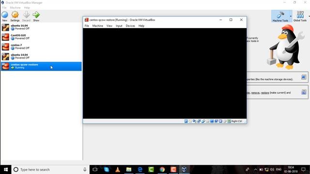
Task: Open the Manager window Machine menu
Action: click(x=15, y=8)
